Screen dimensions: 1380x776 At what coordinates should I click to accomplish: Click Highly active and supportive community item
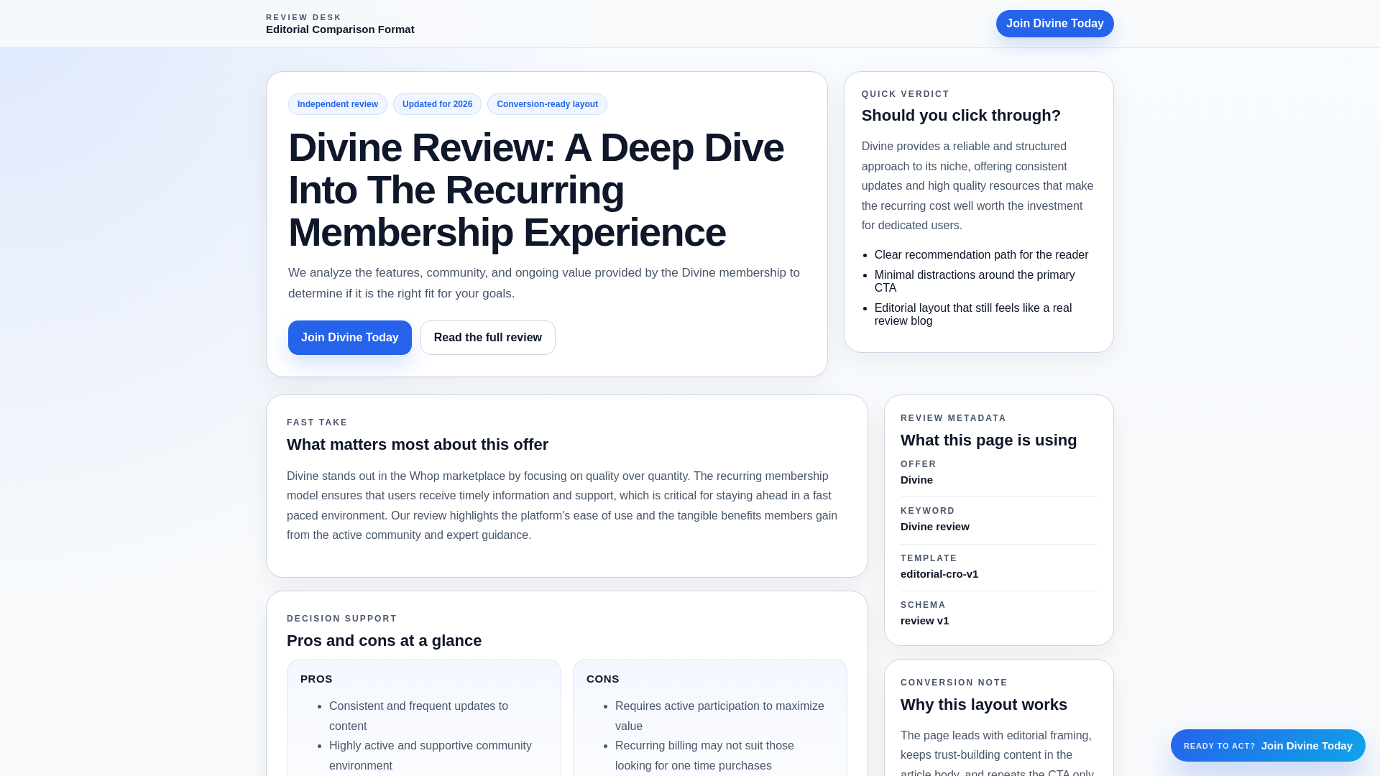[x=431, y=756]
